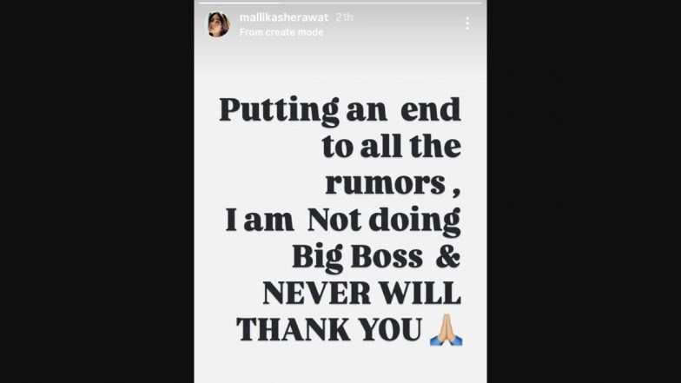The width and height of the screenshot is (681, 383).
Task: Click the praying hands emoji
Action: [446, 330]
